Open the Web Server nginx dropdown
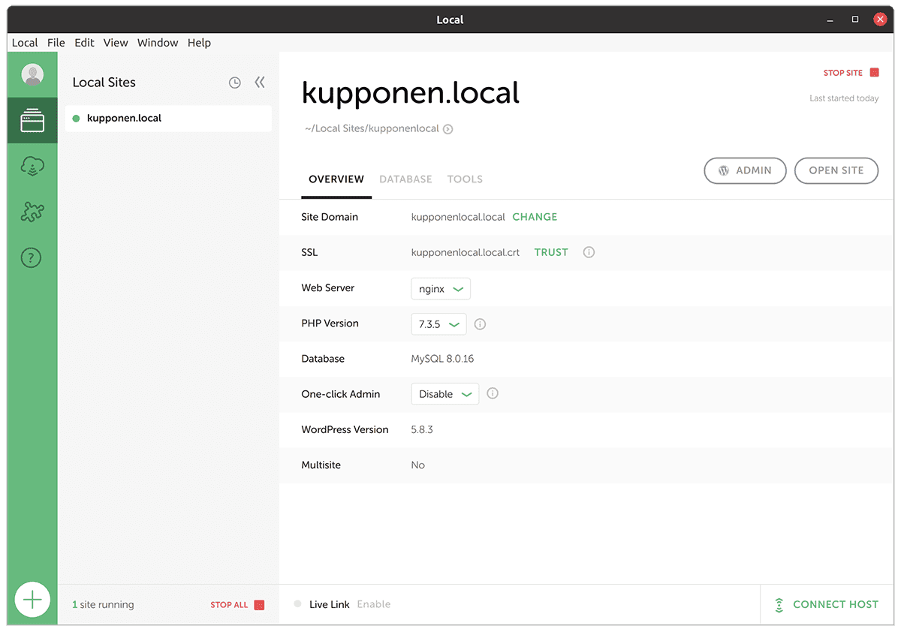 coord(441,289)
